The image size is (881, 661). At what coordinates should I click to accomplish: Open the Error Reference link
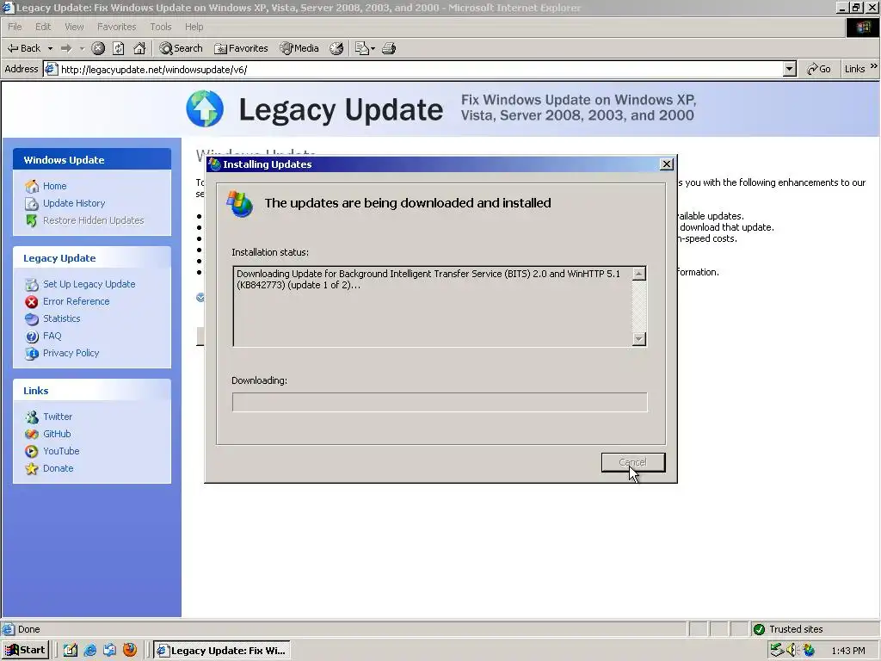coord(77,301)
